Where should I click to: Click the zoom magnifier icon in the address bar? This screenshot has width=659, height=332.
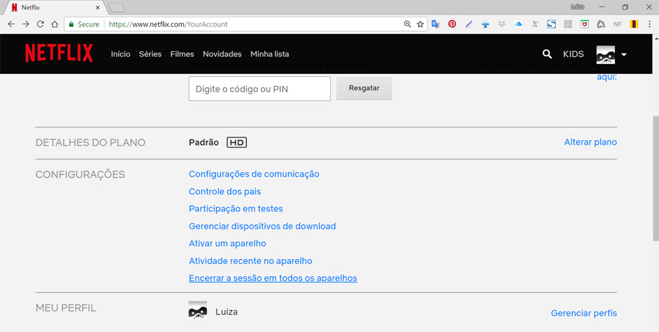407,25
